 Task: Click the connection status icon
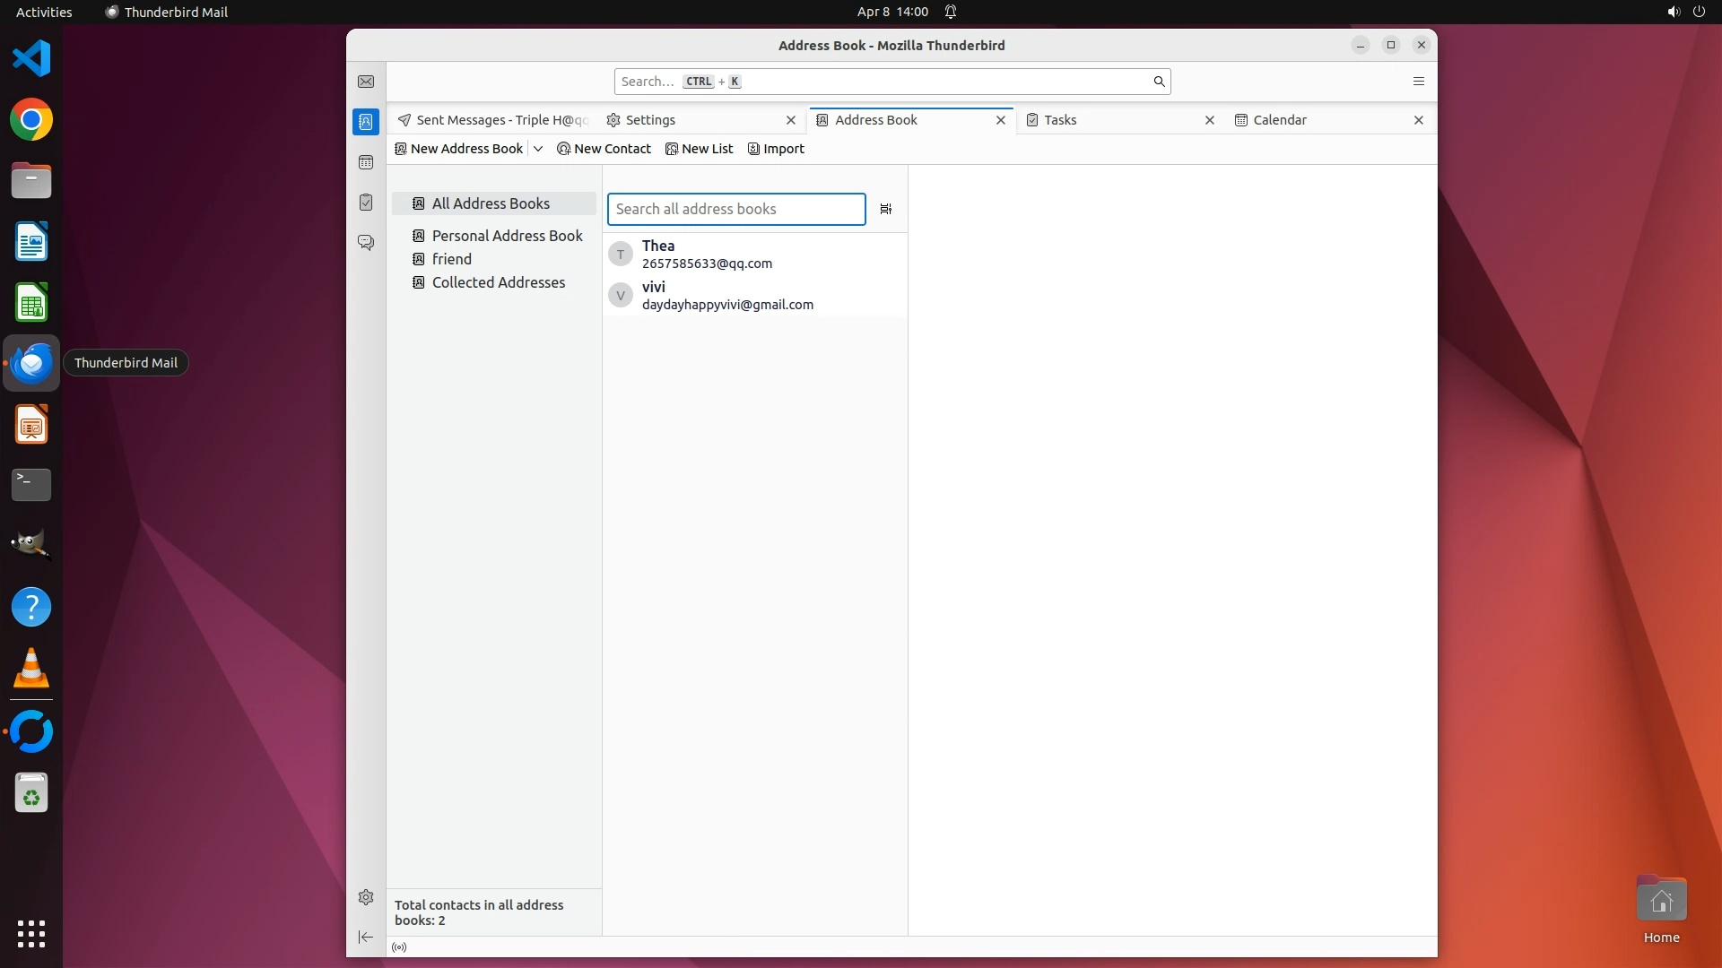[399, 947]
